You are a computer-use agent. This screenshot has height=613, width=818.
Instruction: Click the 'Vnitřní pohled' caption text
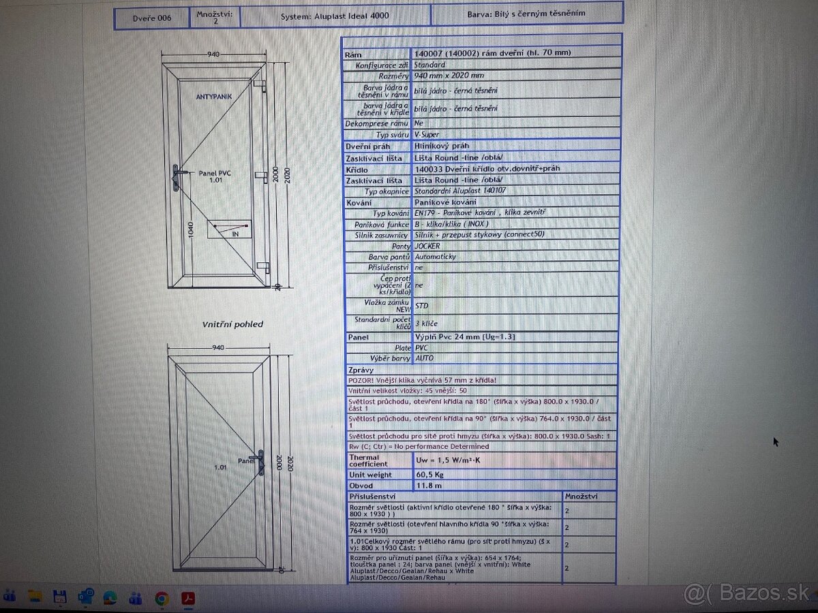(232, 324)
